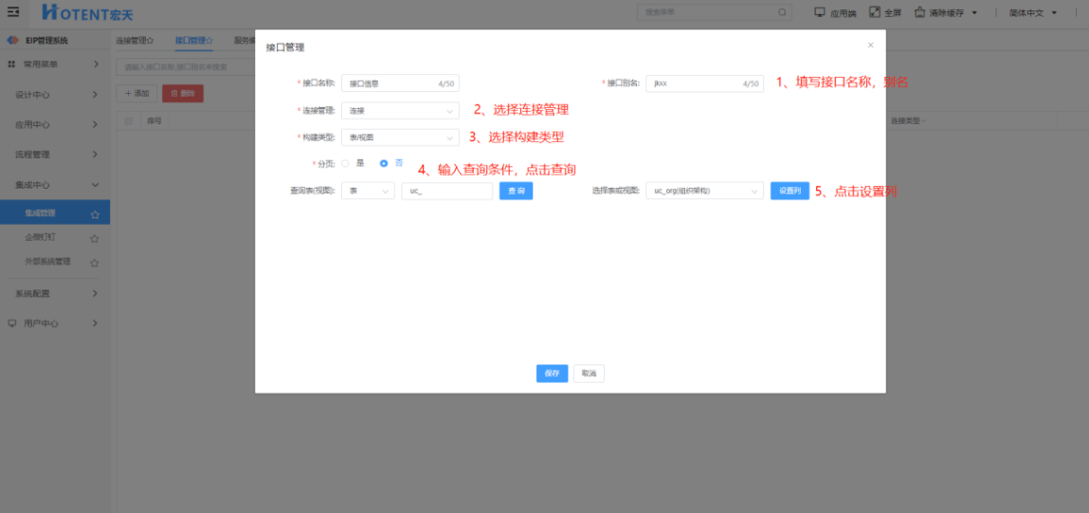Click the 常用菜单 grid icon
This screenshot has width=1089, height=513.
tap(11, 64)
